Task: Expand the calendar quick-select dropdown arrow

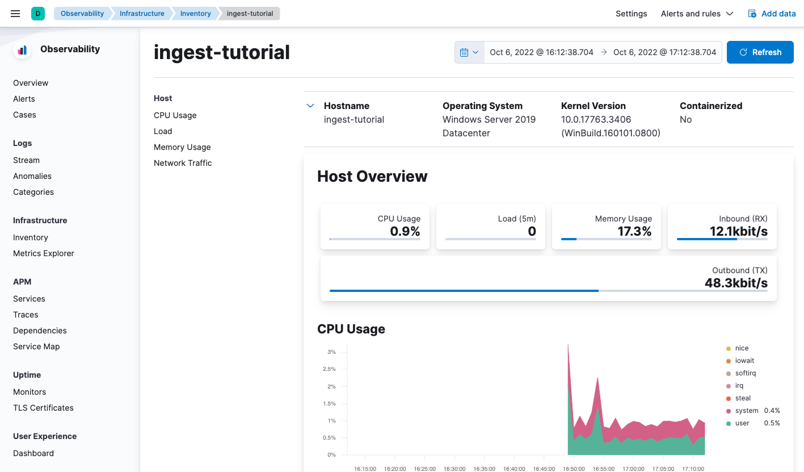Action: click(476, 52)
